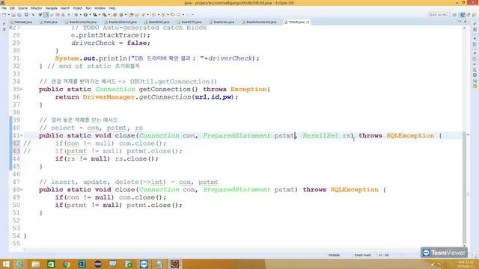This screenshot has height=269, width=479.
Task: Collapse the close method at line 48
Action: pyautogui.click(x=22, y=190)
